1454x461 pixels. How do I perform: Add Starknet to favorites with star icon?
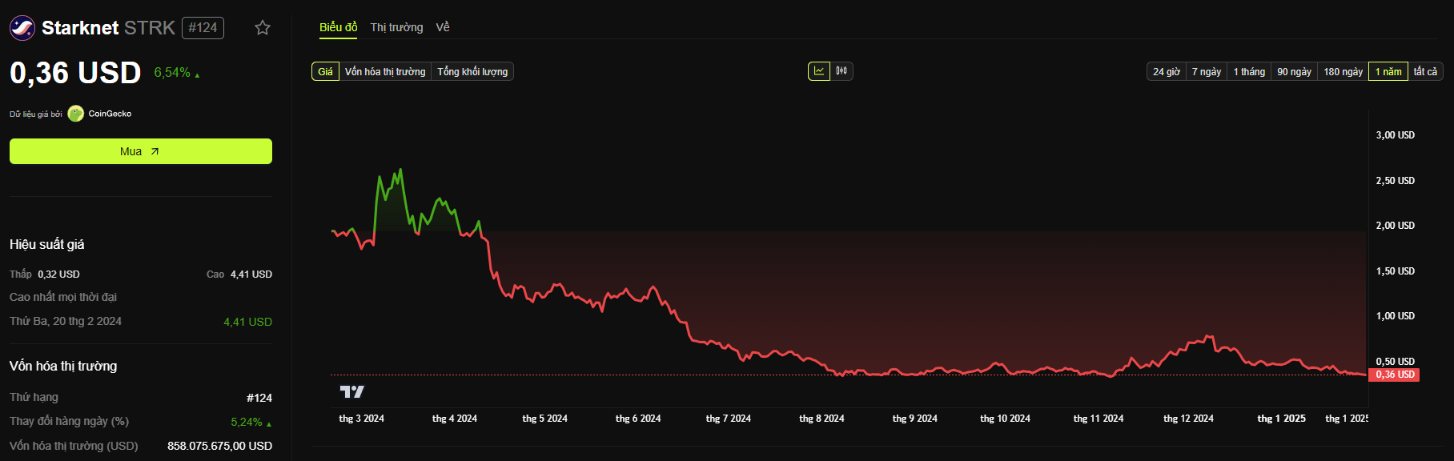click(x=263, y=28)
